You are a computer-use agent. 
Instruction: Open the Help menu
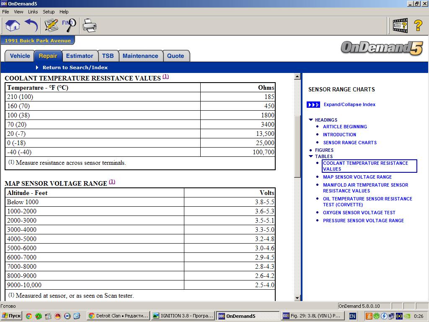[x=64, y=12]
